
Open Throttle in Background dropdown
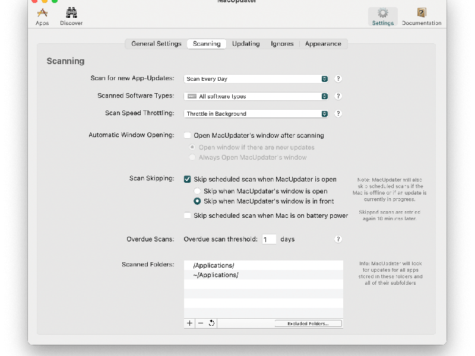click(256, 113)
